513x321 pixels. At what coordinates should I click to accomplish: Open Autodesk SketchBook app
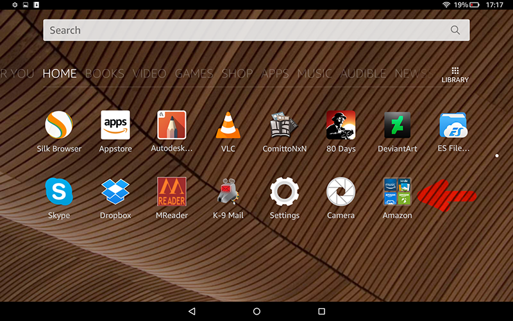coord(172,125)
